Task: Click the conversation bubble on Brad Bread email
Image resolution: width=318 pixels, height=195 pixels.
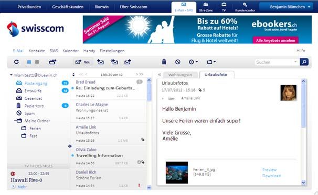Action: [140, 82]
